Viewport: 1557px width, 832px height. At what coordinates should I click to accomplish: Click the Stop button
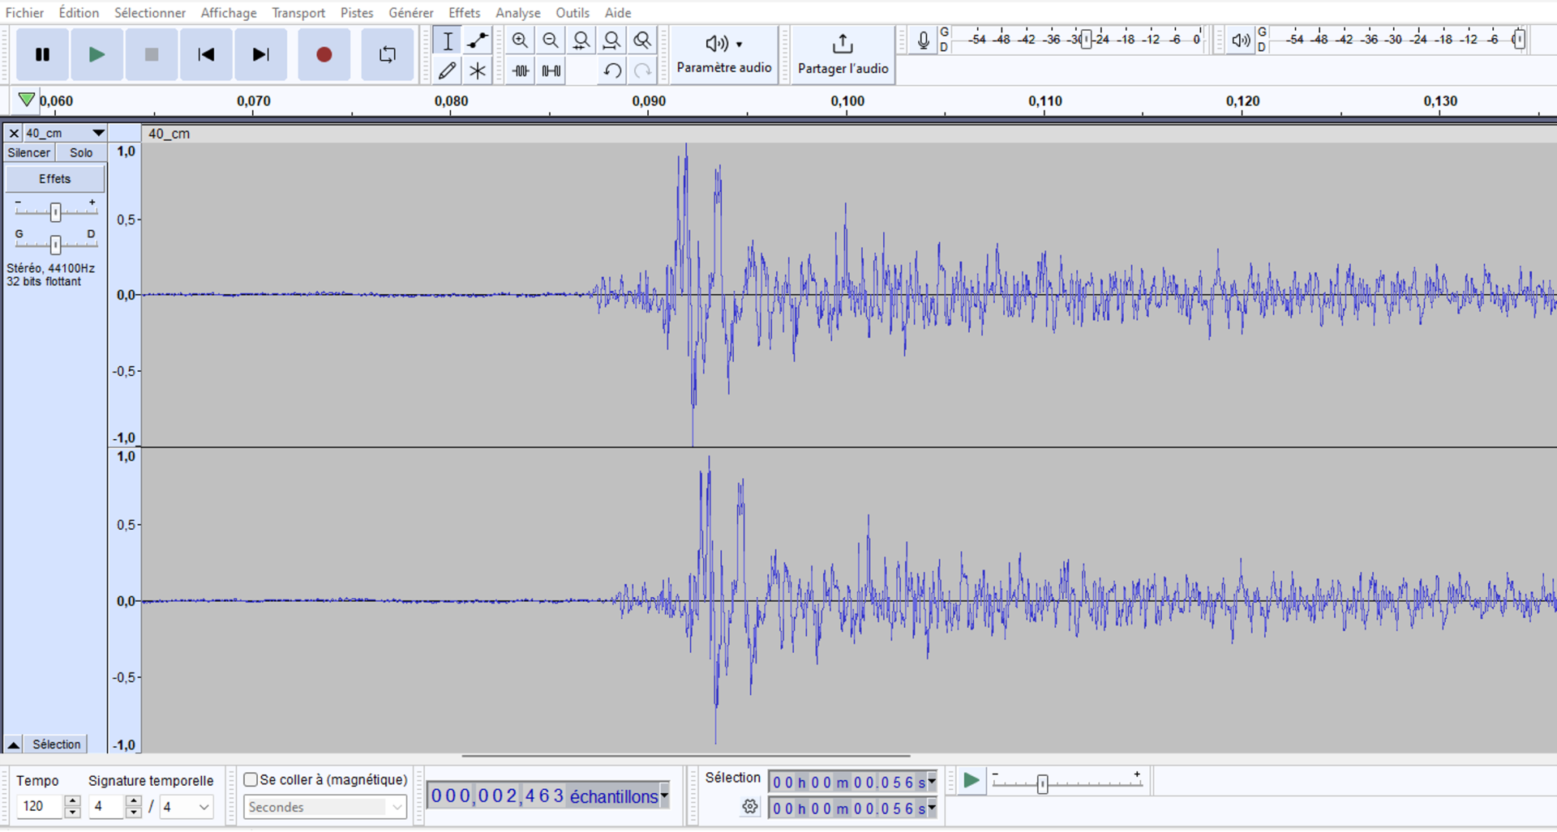click(x=151, y=55)
